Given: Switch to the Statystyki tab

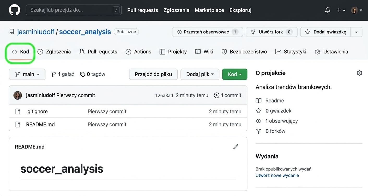Looking at the screenshot, I should pyautogui.click(x=291, y=52).
